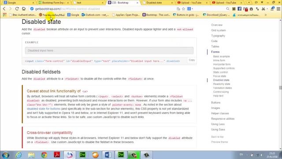This screenshot has height=159, width=282.
Task: Click Preview theme link
Action: pos(219,142)
